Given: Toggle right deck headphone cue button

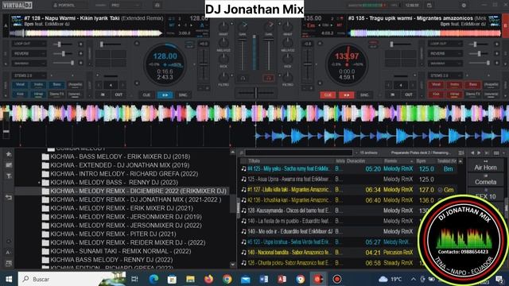Looking at the screenshot, I should click(x=269, y=78).
